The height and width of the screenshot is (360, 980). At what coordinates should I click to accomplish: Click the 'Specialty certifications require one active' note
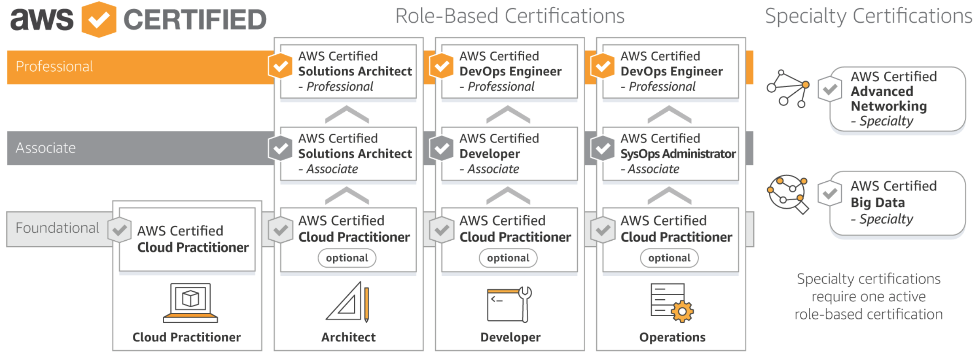coord(869,296)
